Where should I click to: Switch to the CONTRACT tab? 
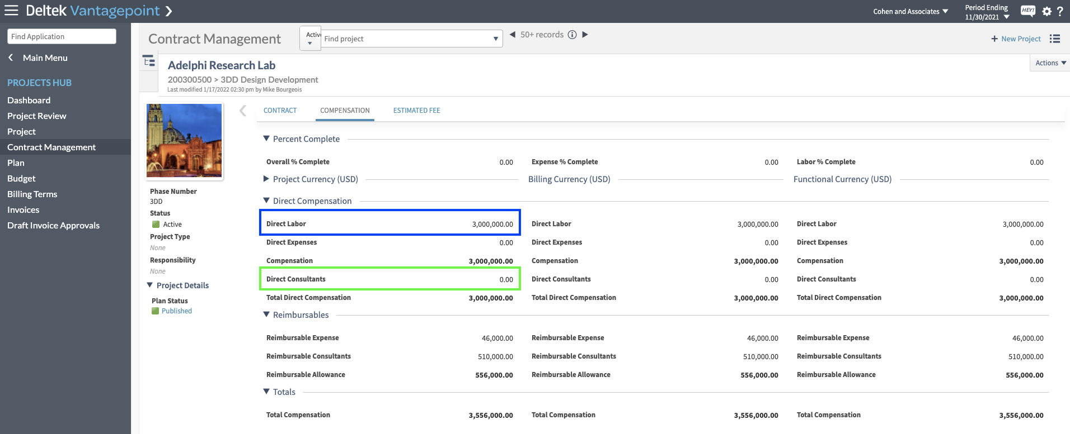pyautogui.click(x=280, y=111)
